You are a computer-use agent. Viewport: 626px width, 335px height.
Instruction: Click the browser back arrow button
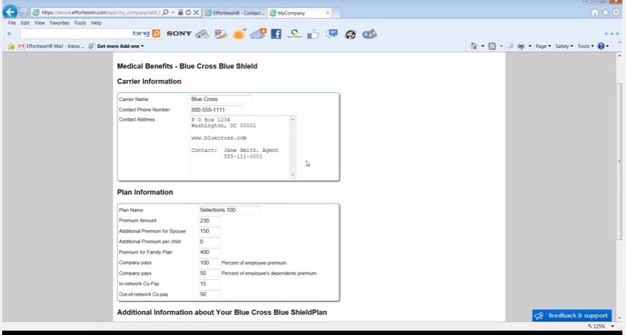point(10,12)
